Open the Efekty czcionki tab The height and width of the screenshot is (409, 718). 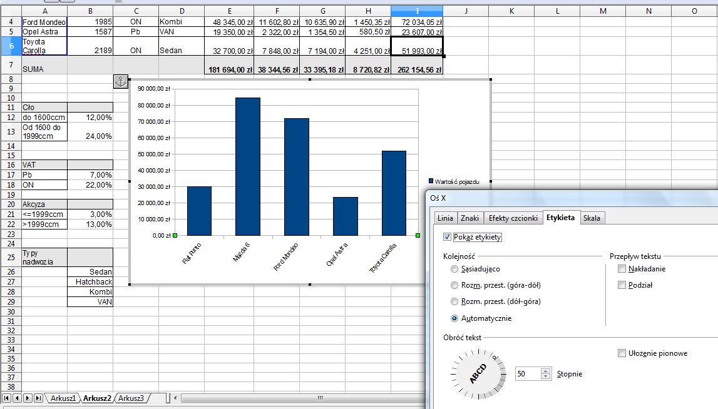point(513,218)
